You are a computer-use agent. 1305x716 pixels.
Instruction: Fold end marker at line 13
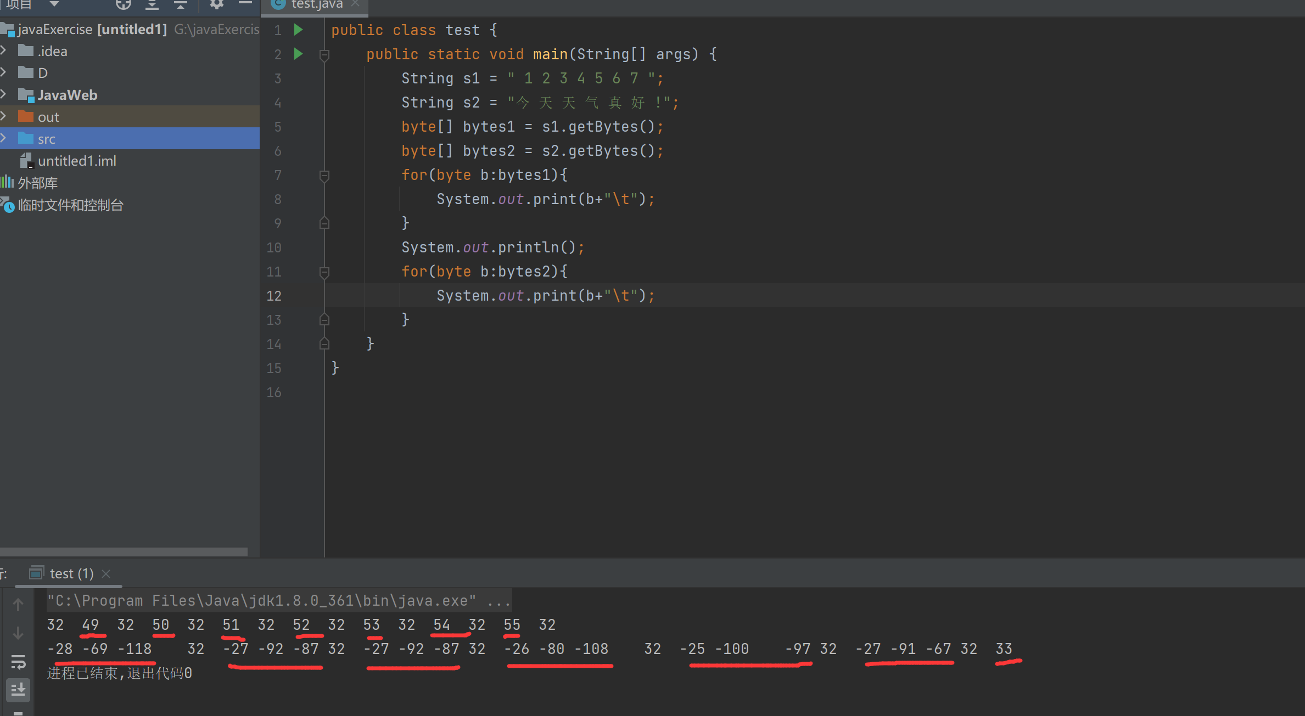[x=324, y=319]
